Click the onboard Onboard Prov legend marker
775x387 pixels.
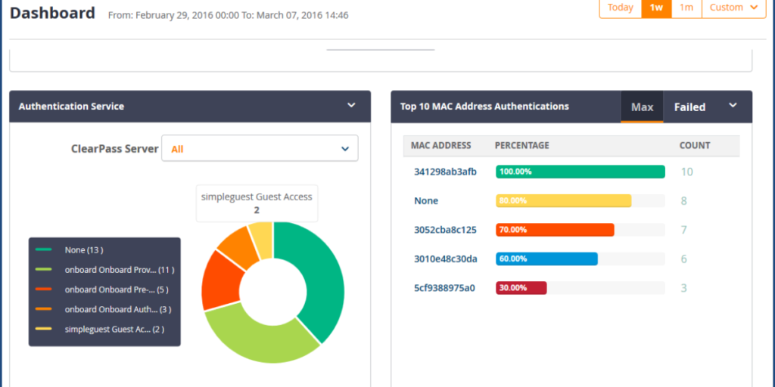click(x=43, y=270)
